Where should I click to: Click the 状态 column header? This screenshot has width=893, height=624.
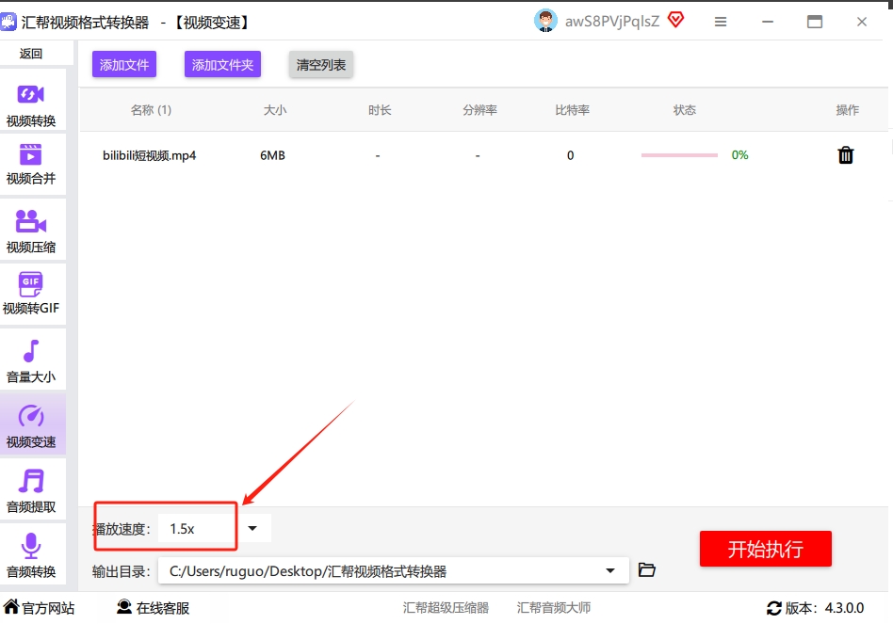685,110
